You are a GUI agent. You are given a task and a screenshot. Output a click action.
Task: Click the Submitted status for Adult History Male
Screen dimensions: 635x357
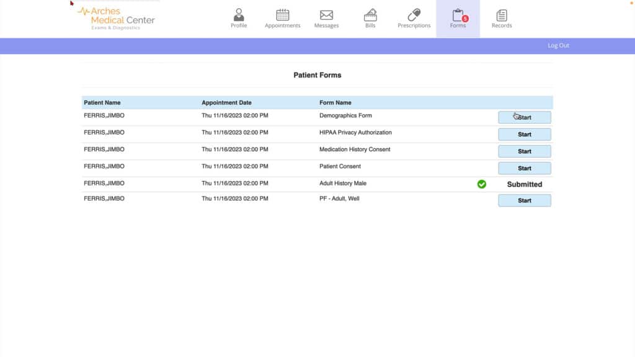[525, 184]
